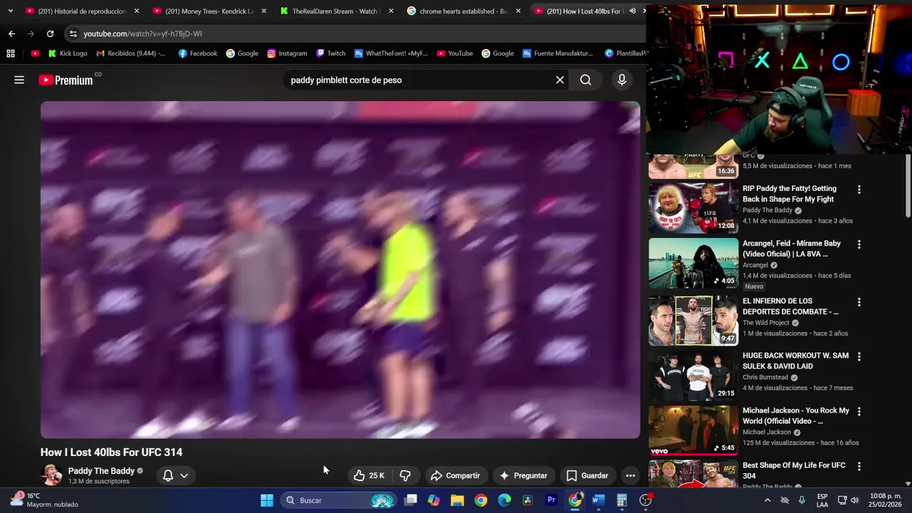This screenshot has height=513, width=912.
Task: Open Calculator from the taskbar
Action: tap(621, 500)
